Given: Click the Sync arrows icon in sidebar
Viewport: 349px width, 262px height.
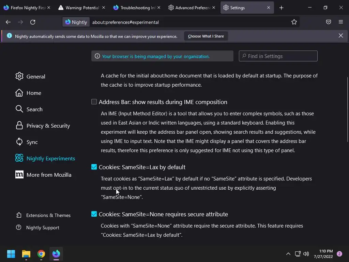Looking at the screenshot, I should point(19,142).
